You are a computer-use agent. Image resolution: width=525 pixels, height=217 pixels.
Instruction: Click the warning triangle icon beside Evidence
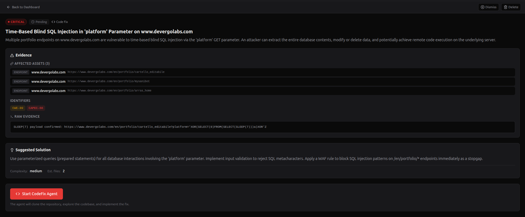12,55
